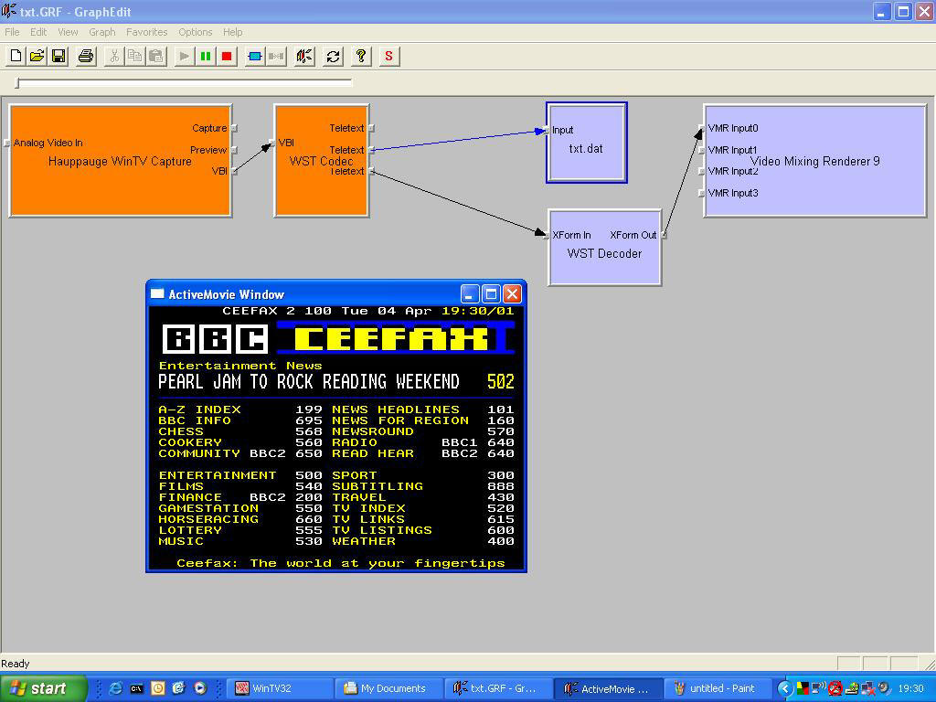Launch Windows Media Player Quick Launch icon
Image resolution: width=936 pixels, height=702 pixels.
200,688
